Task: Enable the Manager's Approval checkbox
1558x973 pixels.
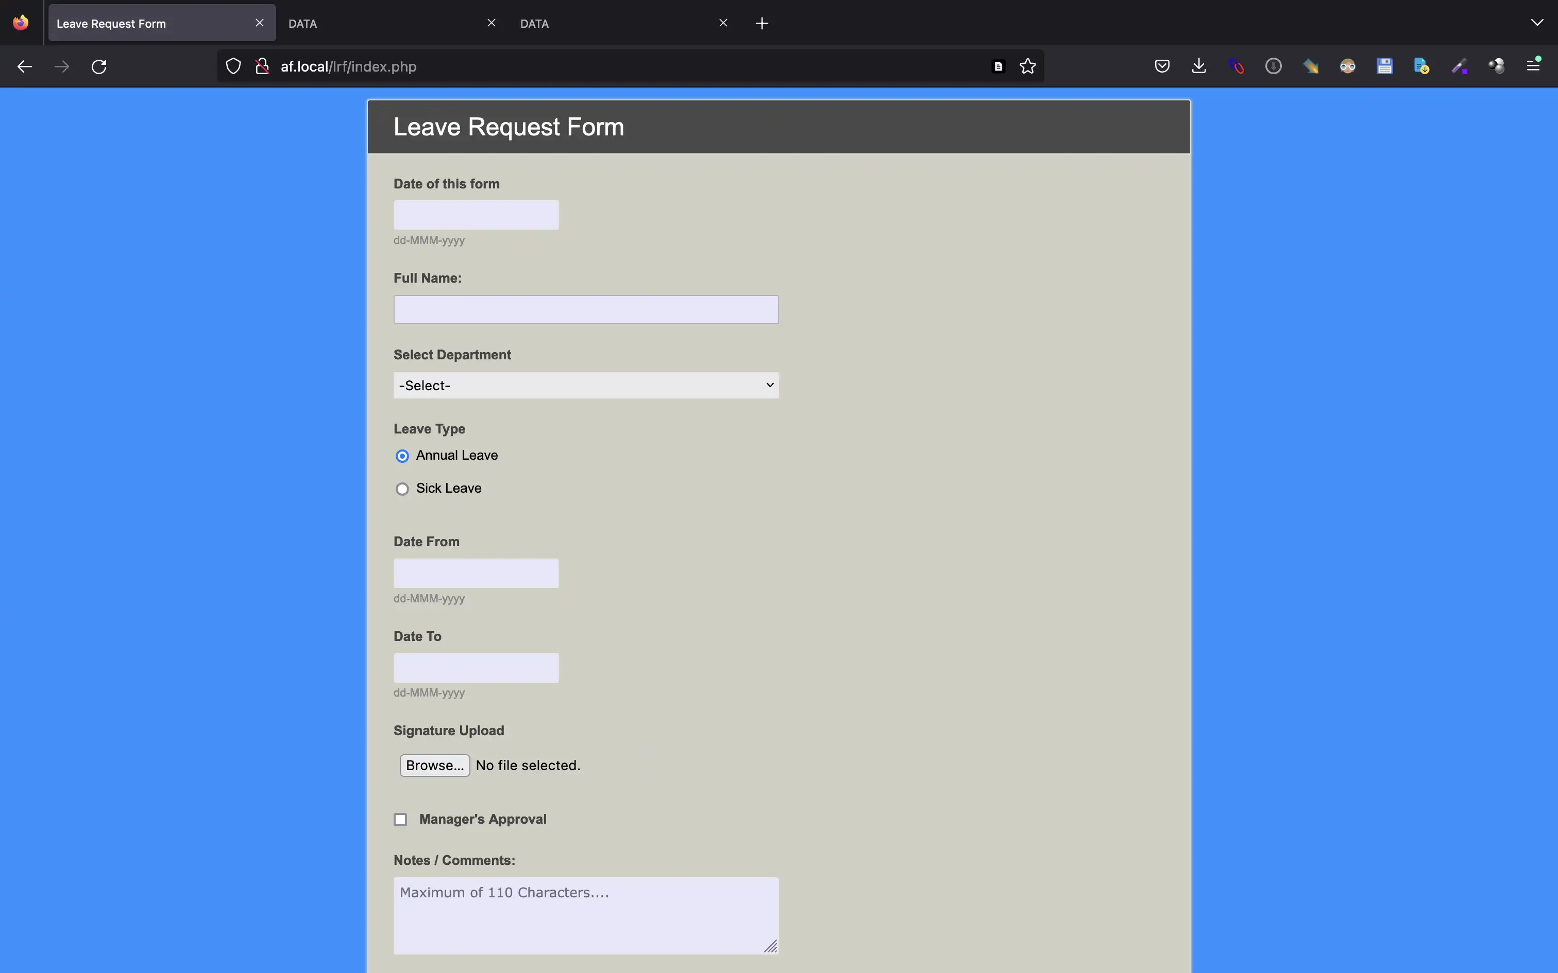Action: tap(399, 819)
